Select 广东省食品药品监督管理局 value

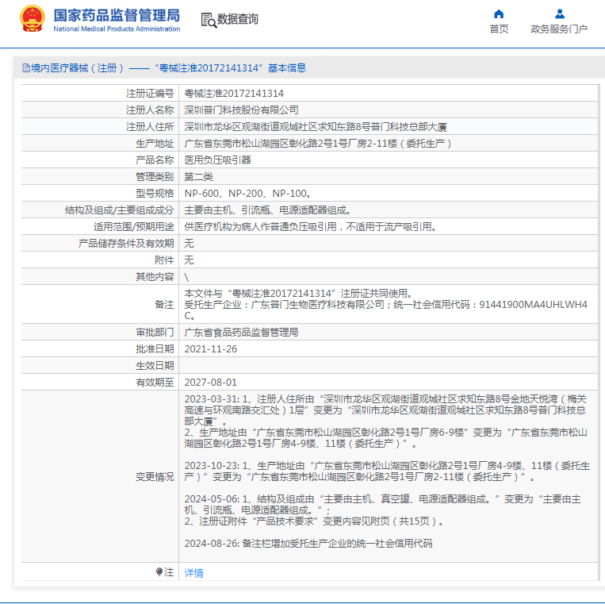(x=241, y=332)
